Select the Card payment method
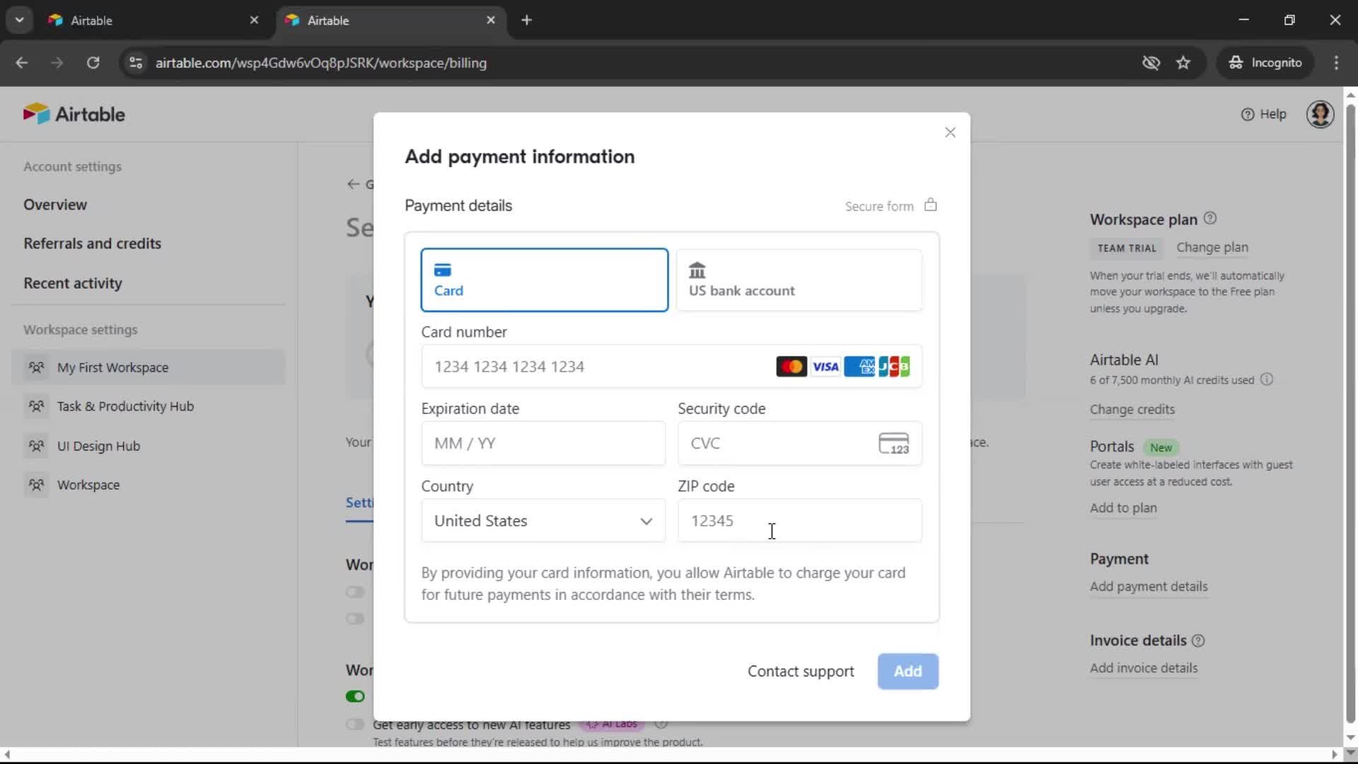 544,279
